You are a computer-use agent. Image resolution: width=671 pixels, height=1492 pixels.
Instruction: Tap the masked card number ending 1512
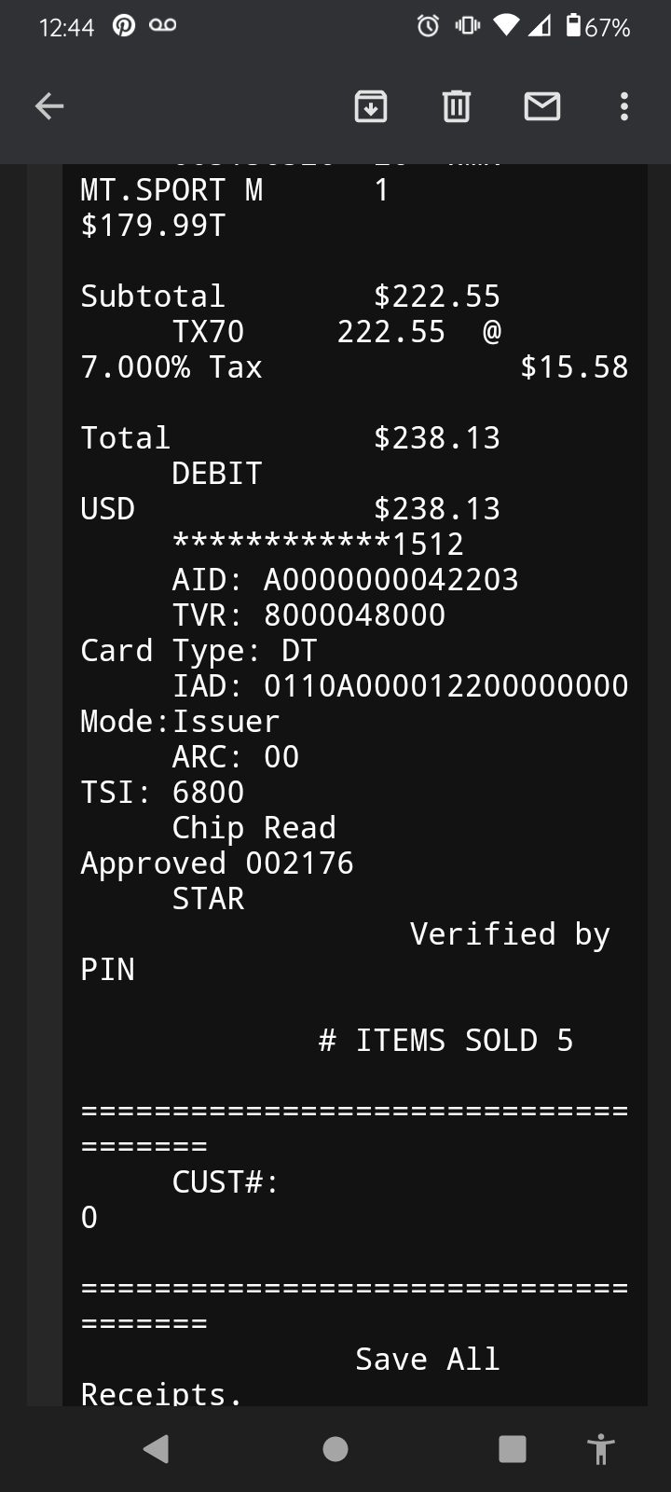pyautogui.click(x=318, y=545)
